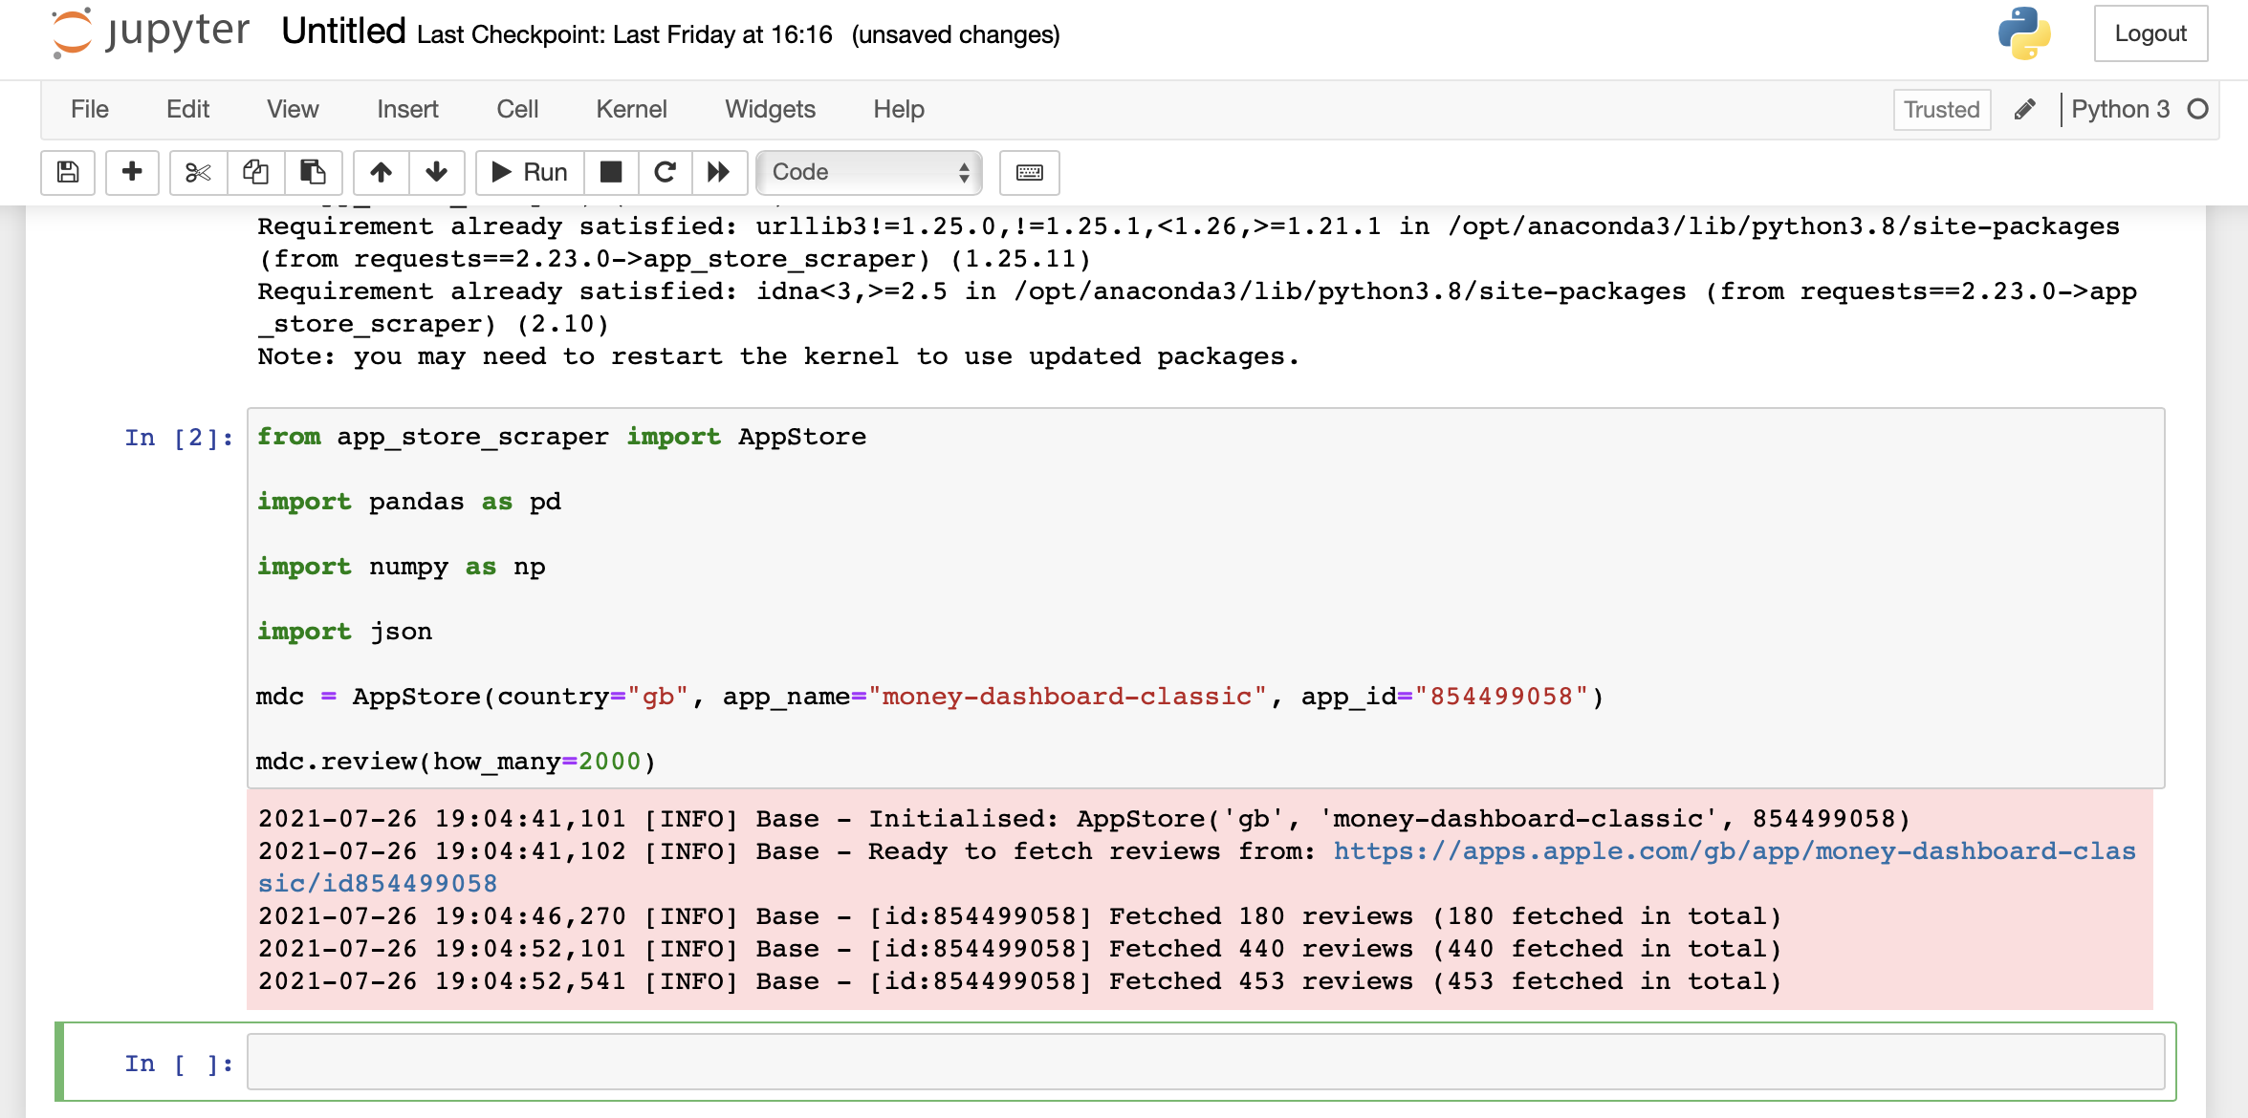
Task: Log out of Jupyter
Action: 2150,32
